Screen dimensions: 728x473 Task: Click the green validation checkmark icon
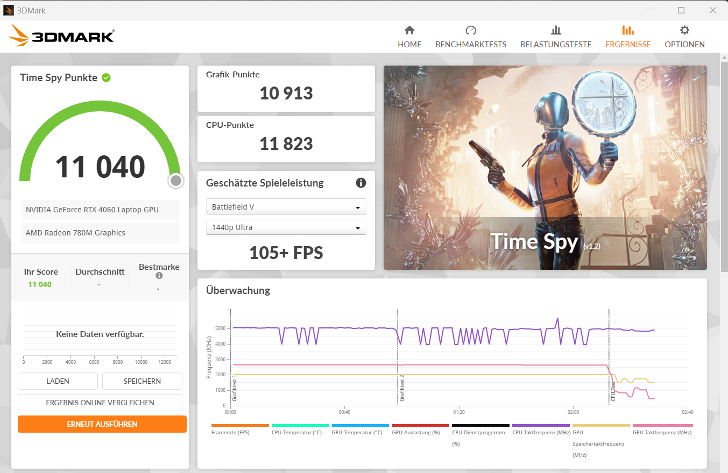[x=107, y=77]
